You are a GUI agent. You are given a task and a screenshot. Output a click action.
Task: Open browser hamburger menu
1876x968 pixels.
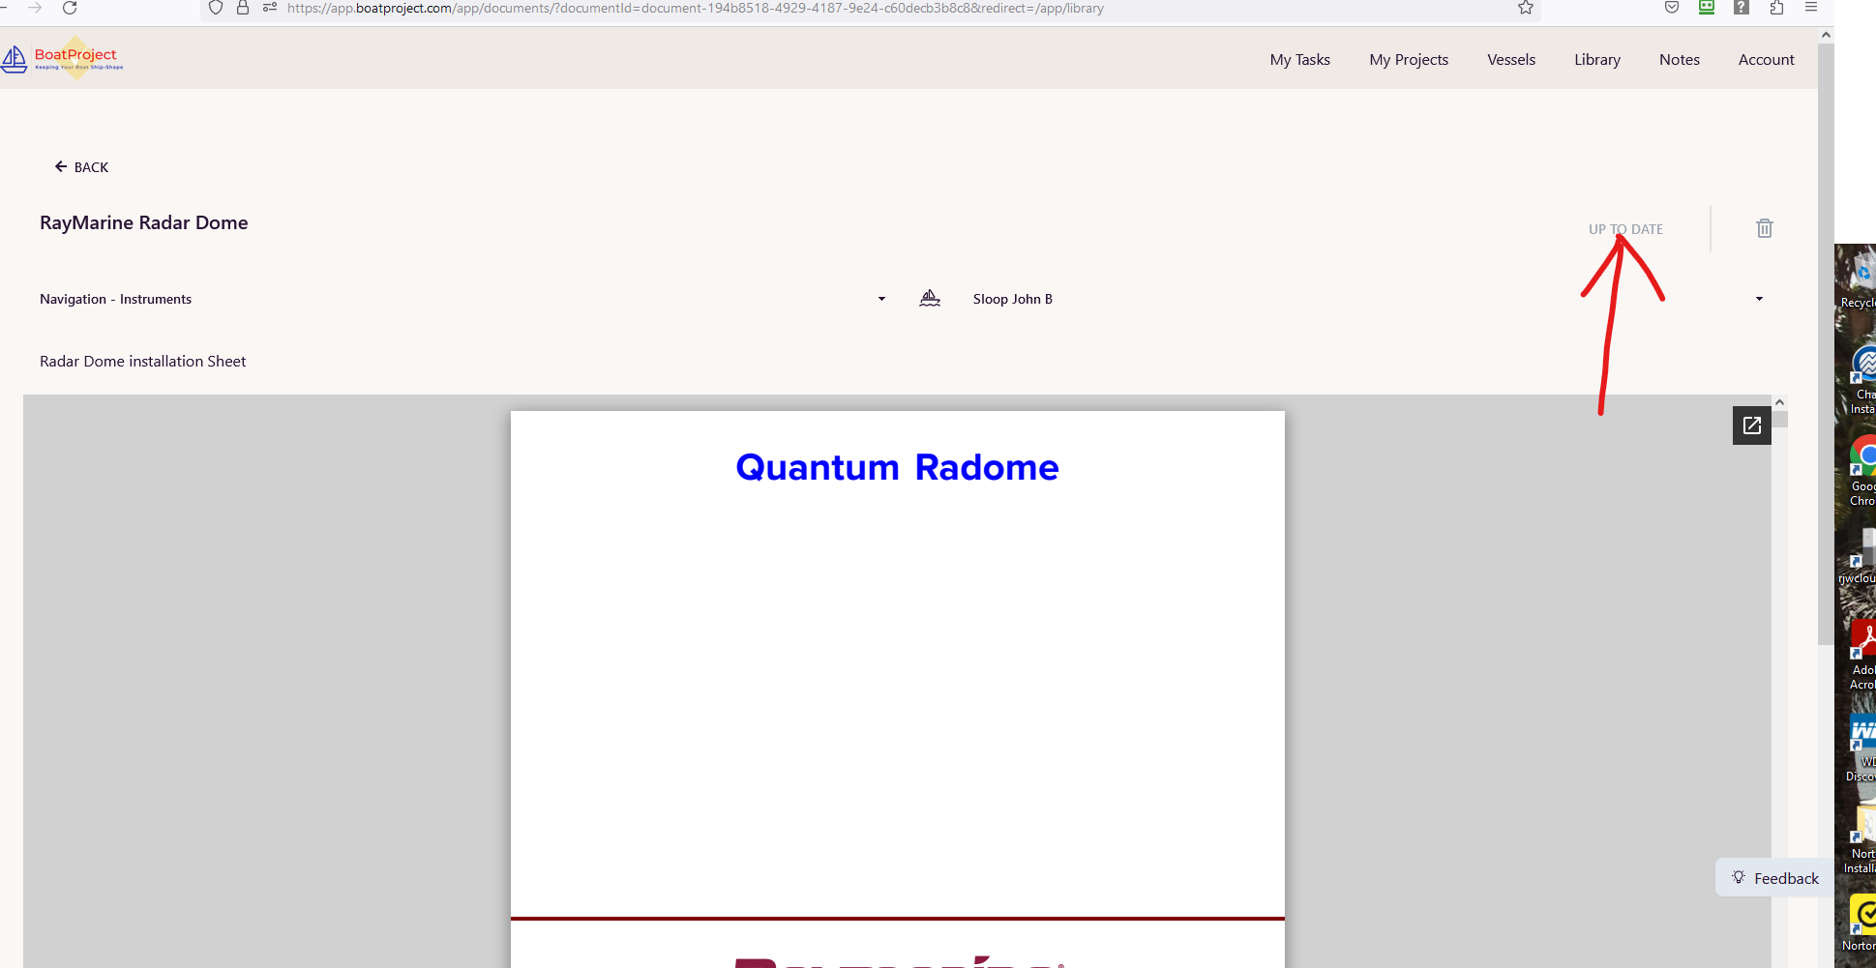coord(1811,7)
